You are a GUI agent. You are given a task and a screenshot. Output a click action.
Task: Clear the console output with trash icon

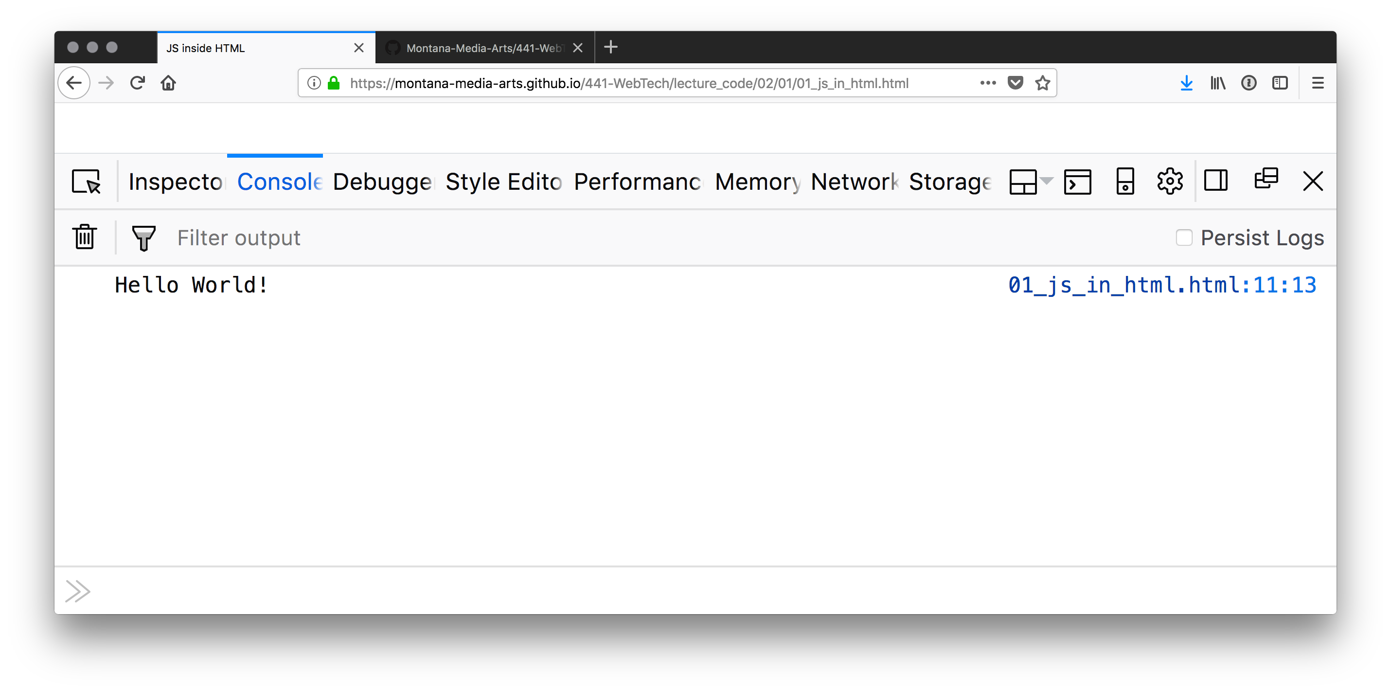85,237
